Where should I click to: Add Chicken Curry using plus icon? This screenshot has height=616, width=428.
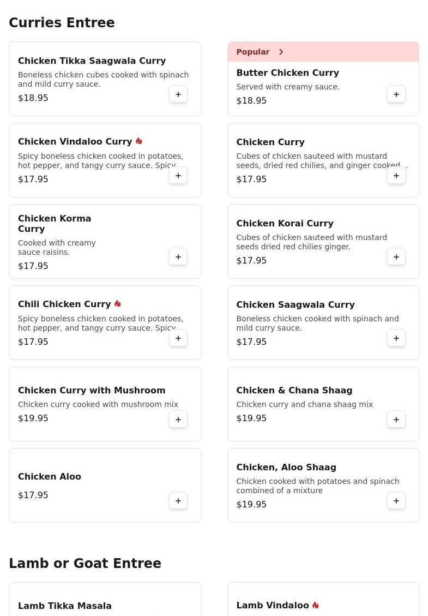tap(396, 176)
